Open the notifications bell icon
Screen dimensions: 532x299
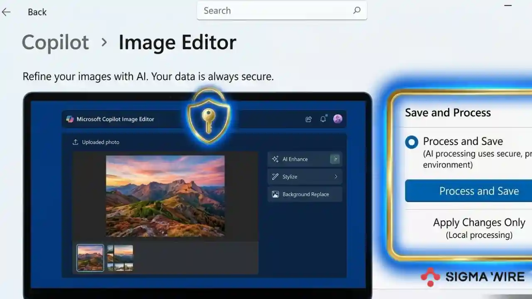coord(323,119)
